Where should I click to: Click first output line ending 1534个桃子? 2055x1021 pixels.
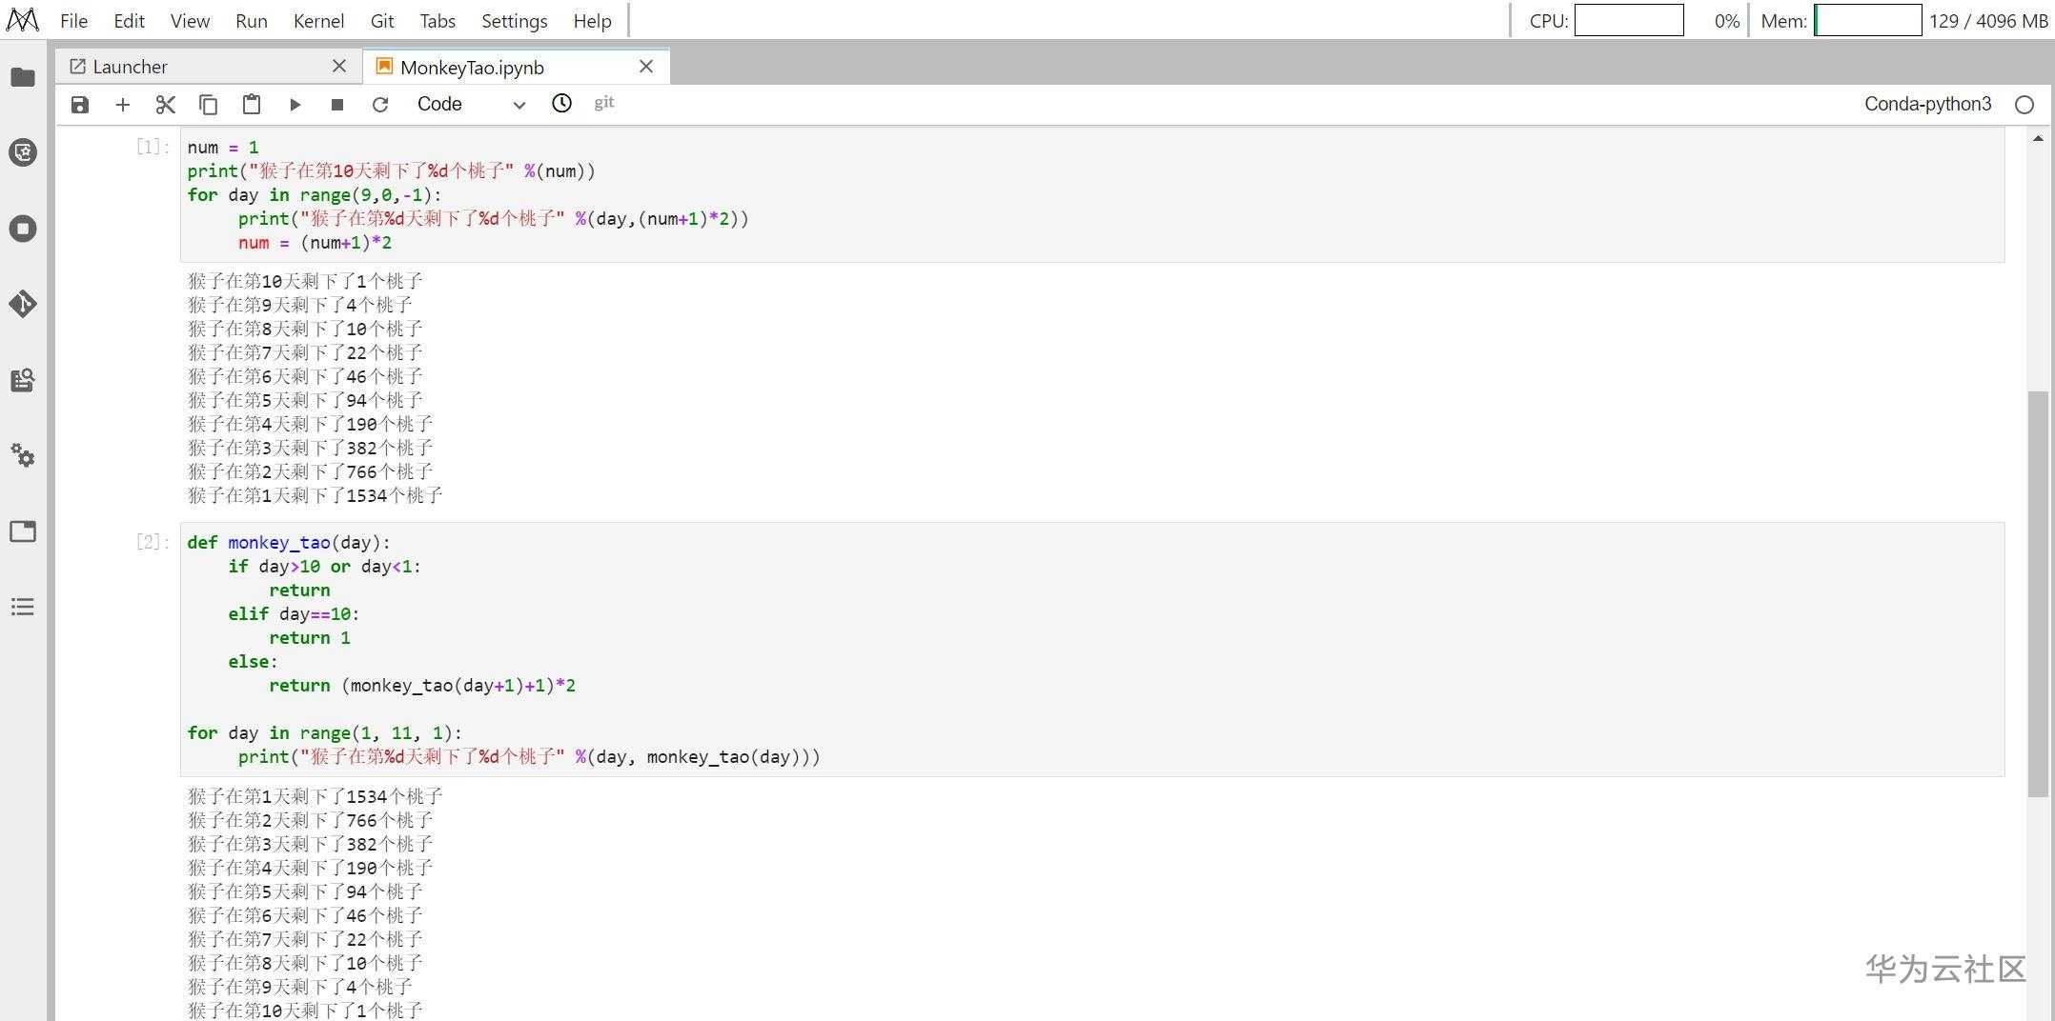[x=315, y=495]
